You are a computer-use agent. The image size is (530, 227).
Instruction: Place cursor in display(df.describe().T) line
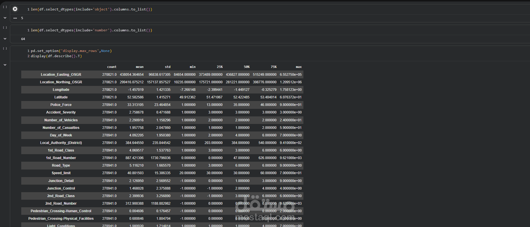click(56, 56)
